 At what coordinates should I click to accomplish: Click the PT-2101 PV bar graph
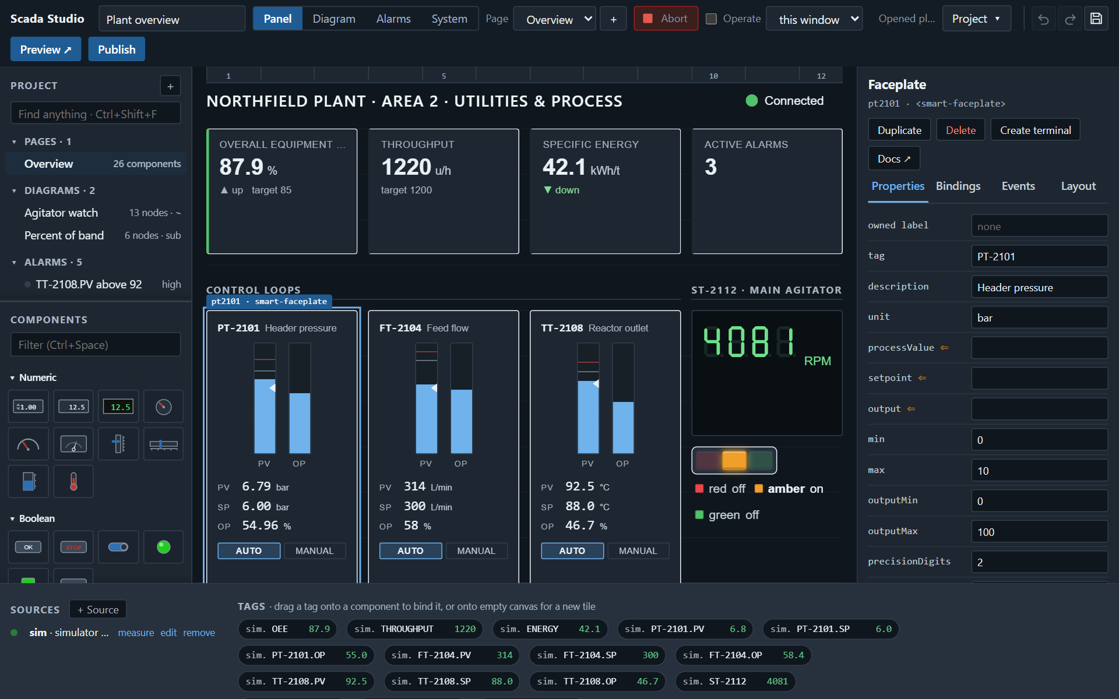(265, 398)
